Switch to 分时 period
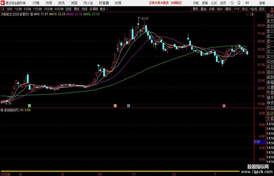Viewport: 274px width, 176px height. (9, 9)
